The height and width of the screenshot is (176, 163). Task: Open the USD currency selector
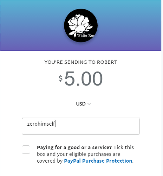coord(84,104)
